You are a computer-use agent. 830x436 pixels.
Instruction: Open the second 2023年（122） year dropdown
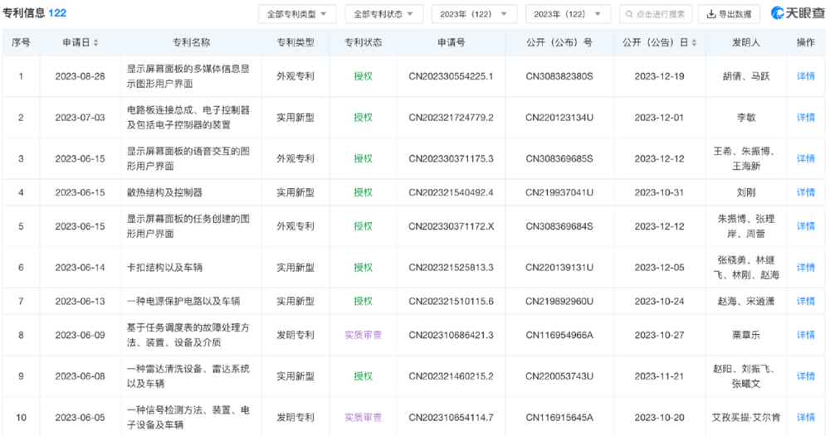(x=568, y=14)
